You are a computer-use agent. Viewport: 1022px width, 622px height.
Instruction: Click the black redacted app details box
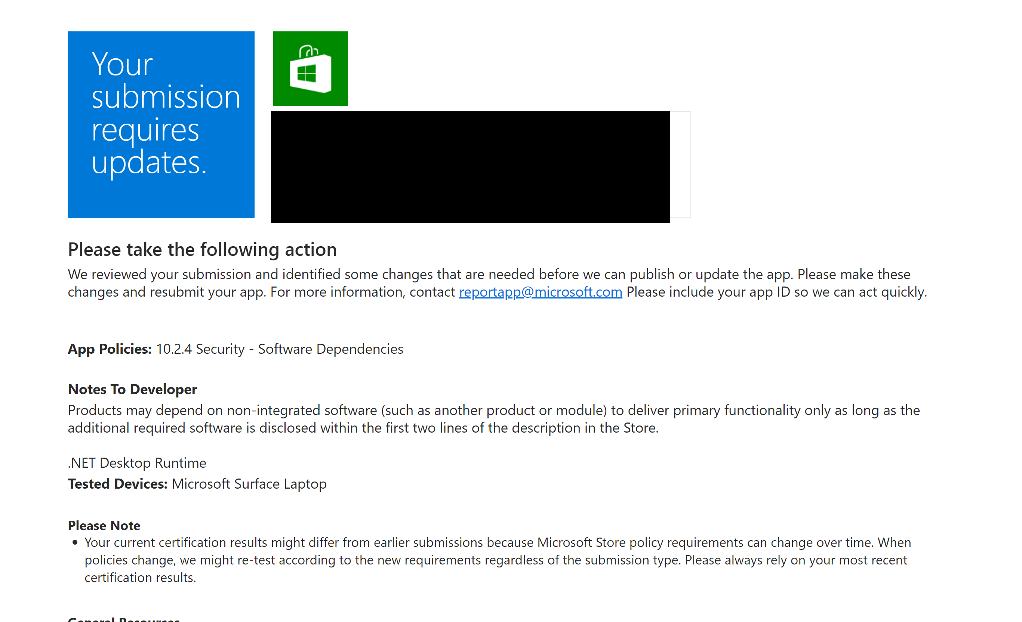470,167
